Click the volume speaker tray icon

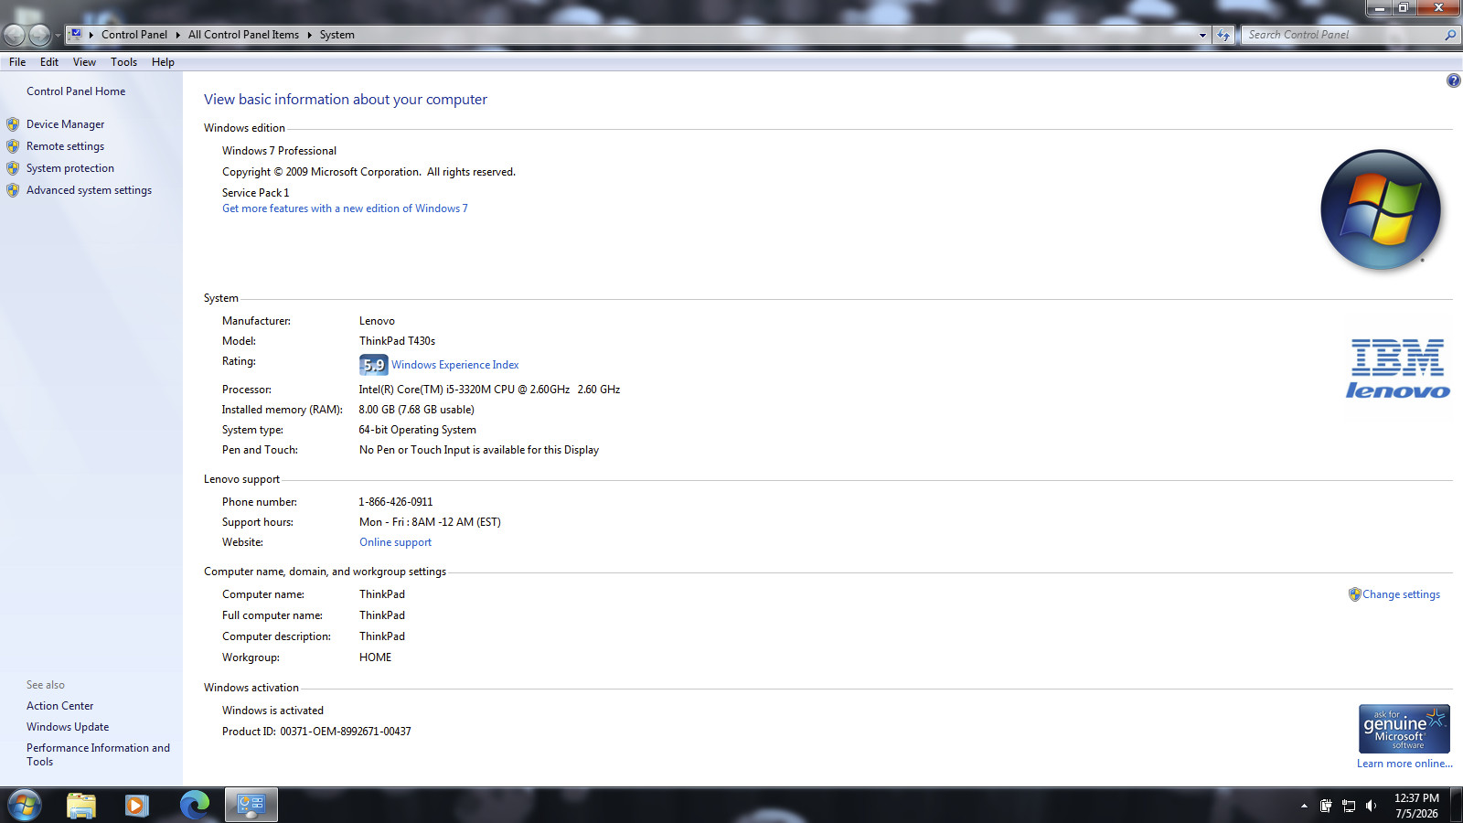tap(1371, 806)
